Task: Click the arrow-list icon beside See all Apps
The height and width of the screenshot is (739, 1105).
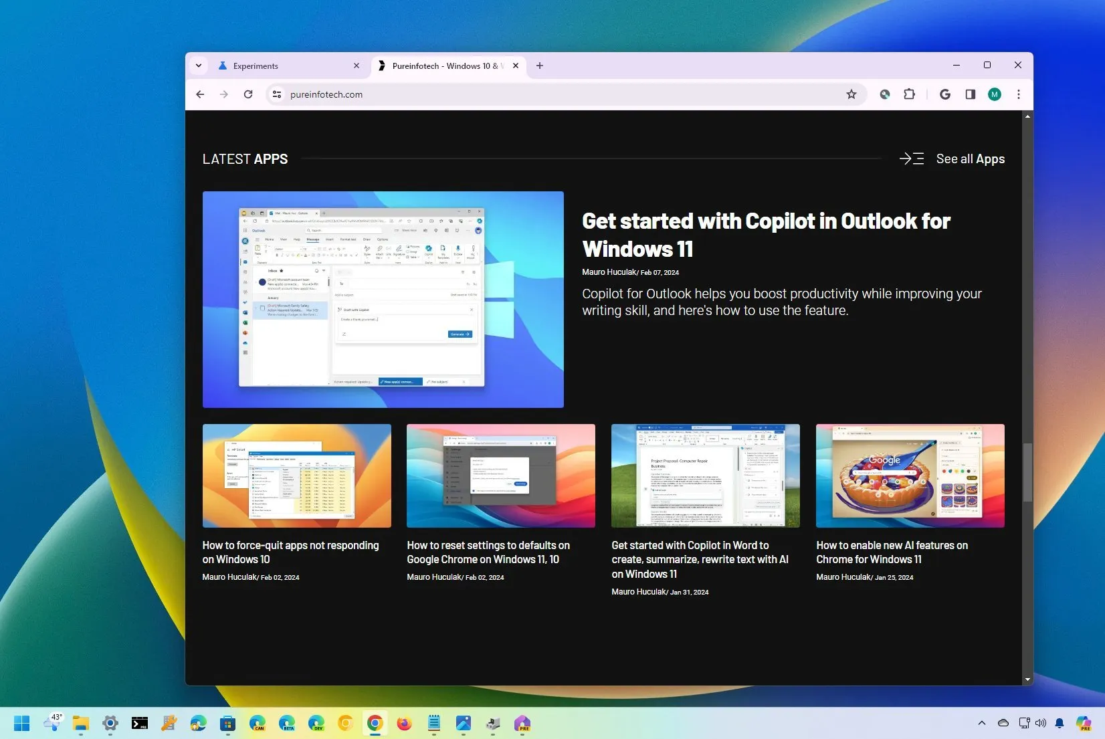Action: point(912,159)
